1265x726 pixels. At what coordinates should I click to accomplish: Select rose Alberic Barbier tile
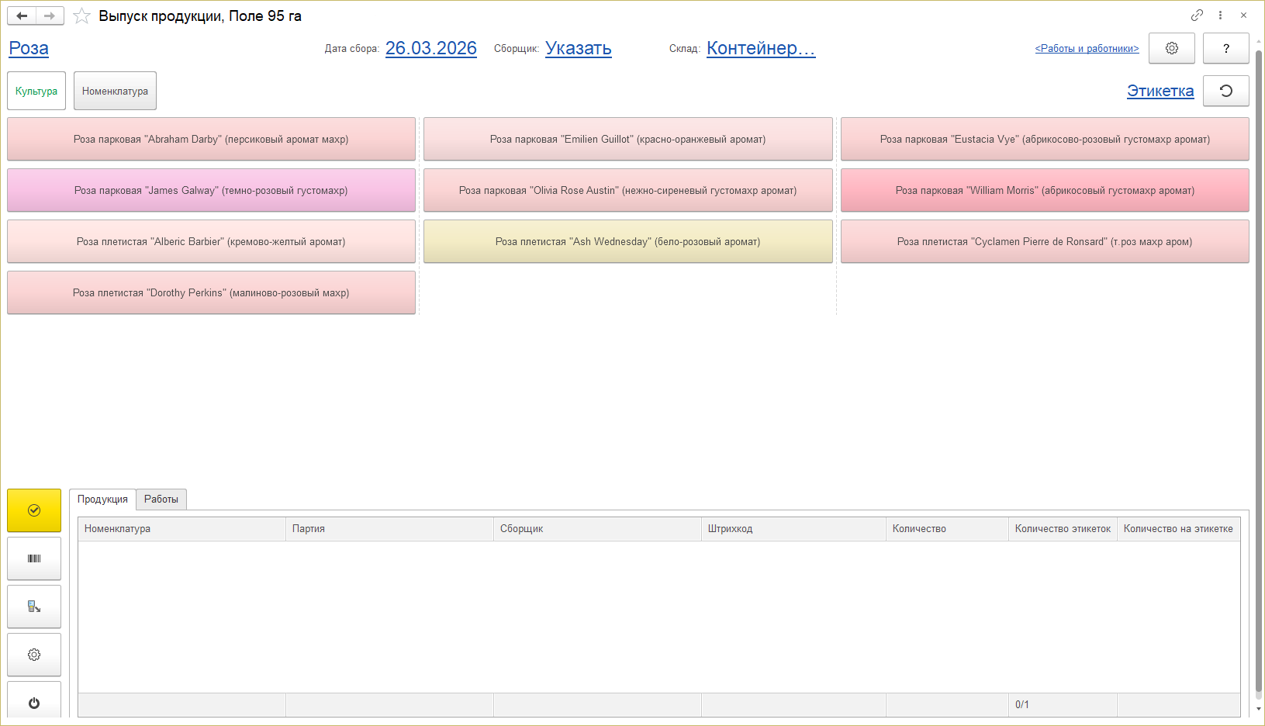tap(211, 241)
